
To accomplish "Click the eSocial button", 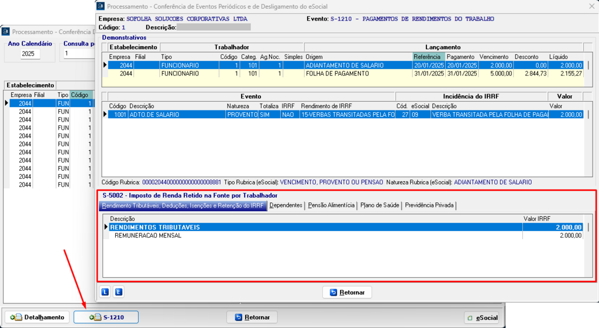I will (x=481, y=317).
